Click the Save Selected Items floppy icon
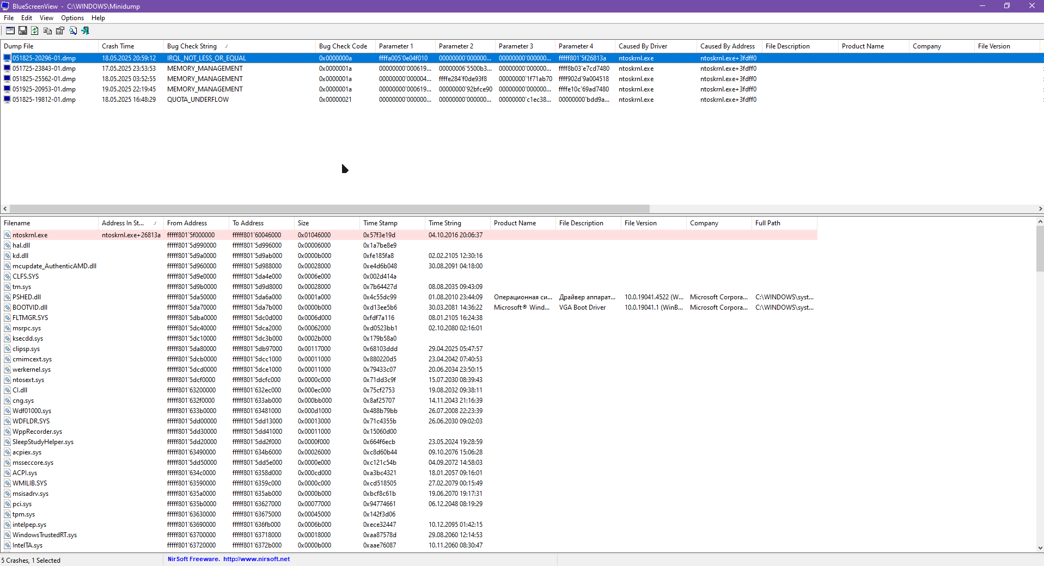The image size is (1044, 566). coord(23,30)
